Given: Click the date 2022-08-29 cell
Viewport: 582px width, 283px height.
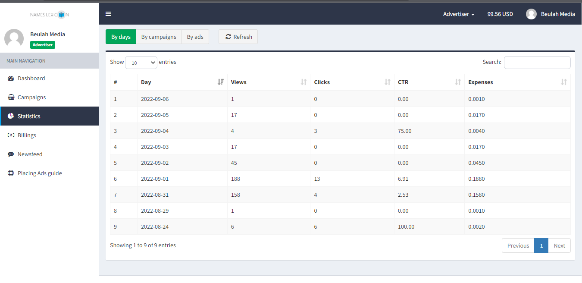Looking at the screenshot, I should click(x=155, y=211).
